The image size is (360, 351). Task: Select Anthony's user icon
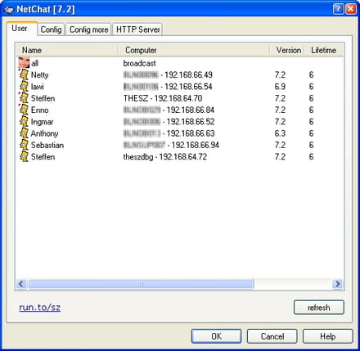point(24,133)
